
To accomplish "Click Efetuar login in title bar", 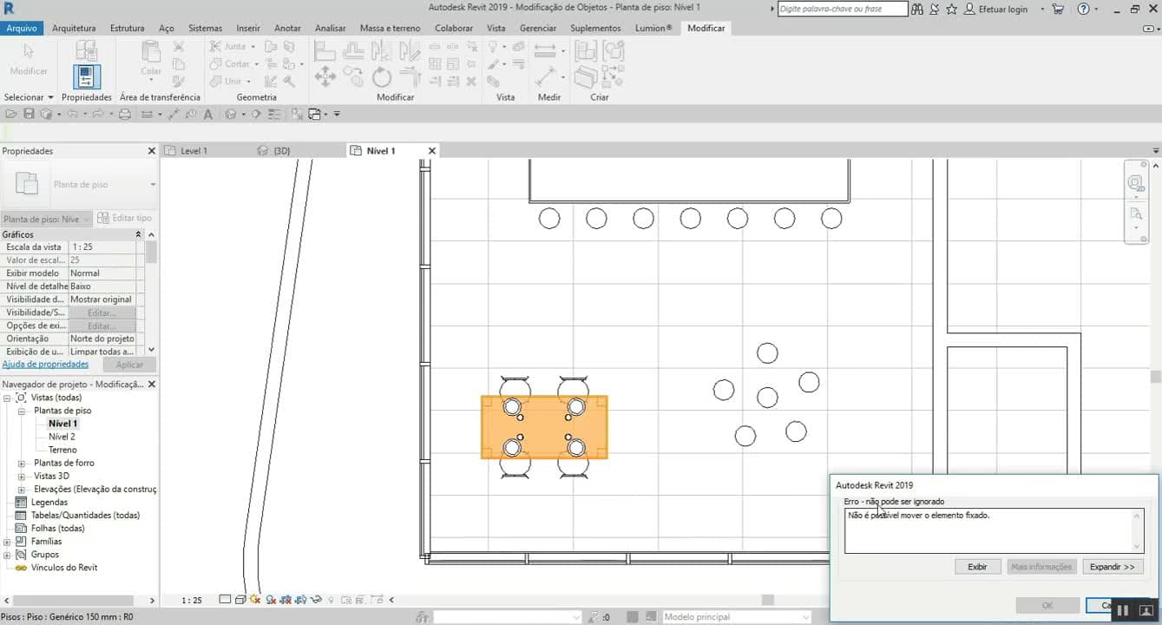I will (x=1002, y=9).
